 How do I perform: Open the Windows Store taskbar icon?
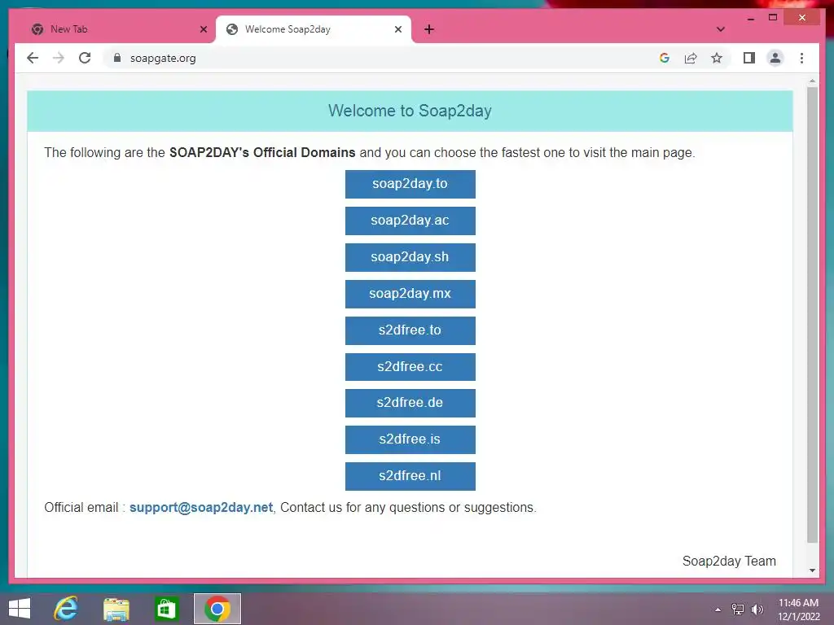166,609
